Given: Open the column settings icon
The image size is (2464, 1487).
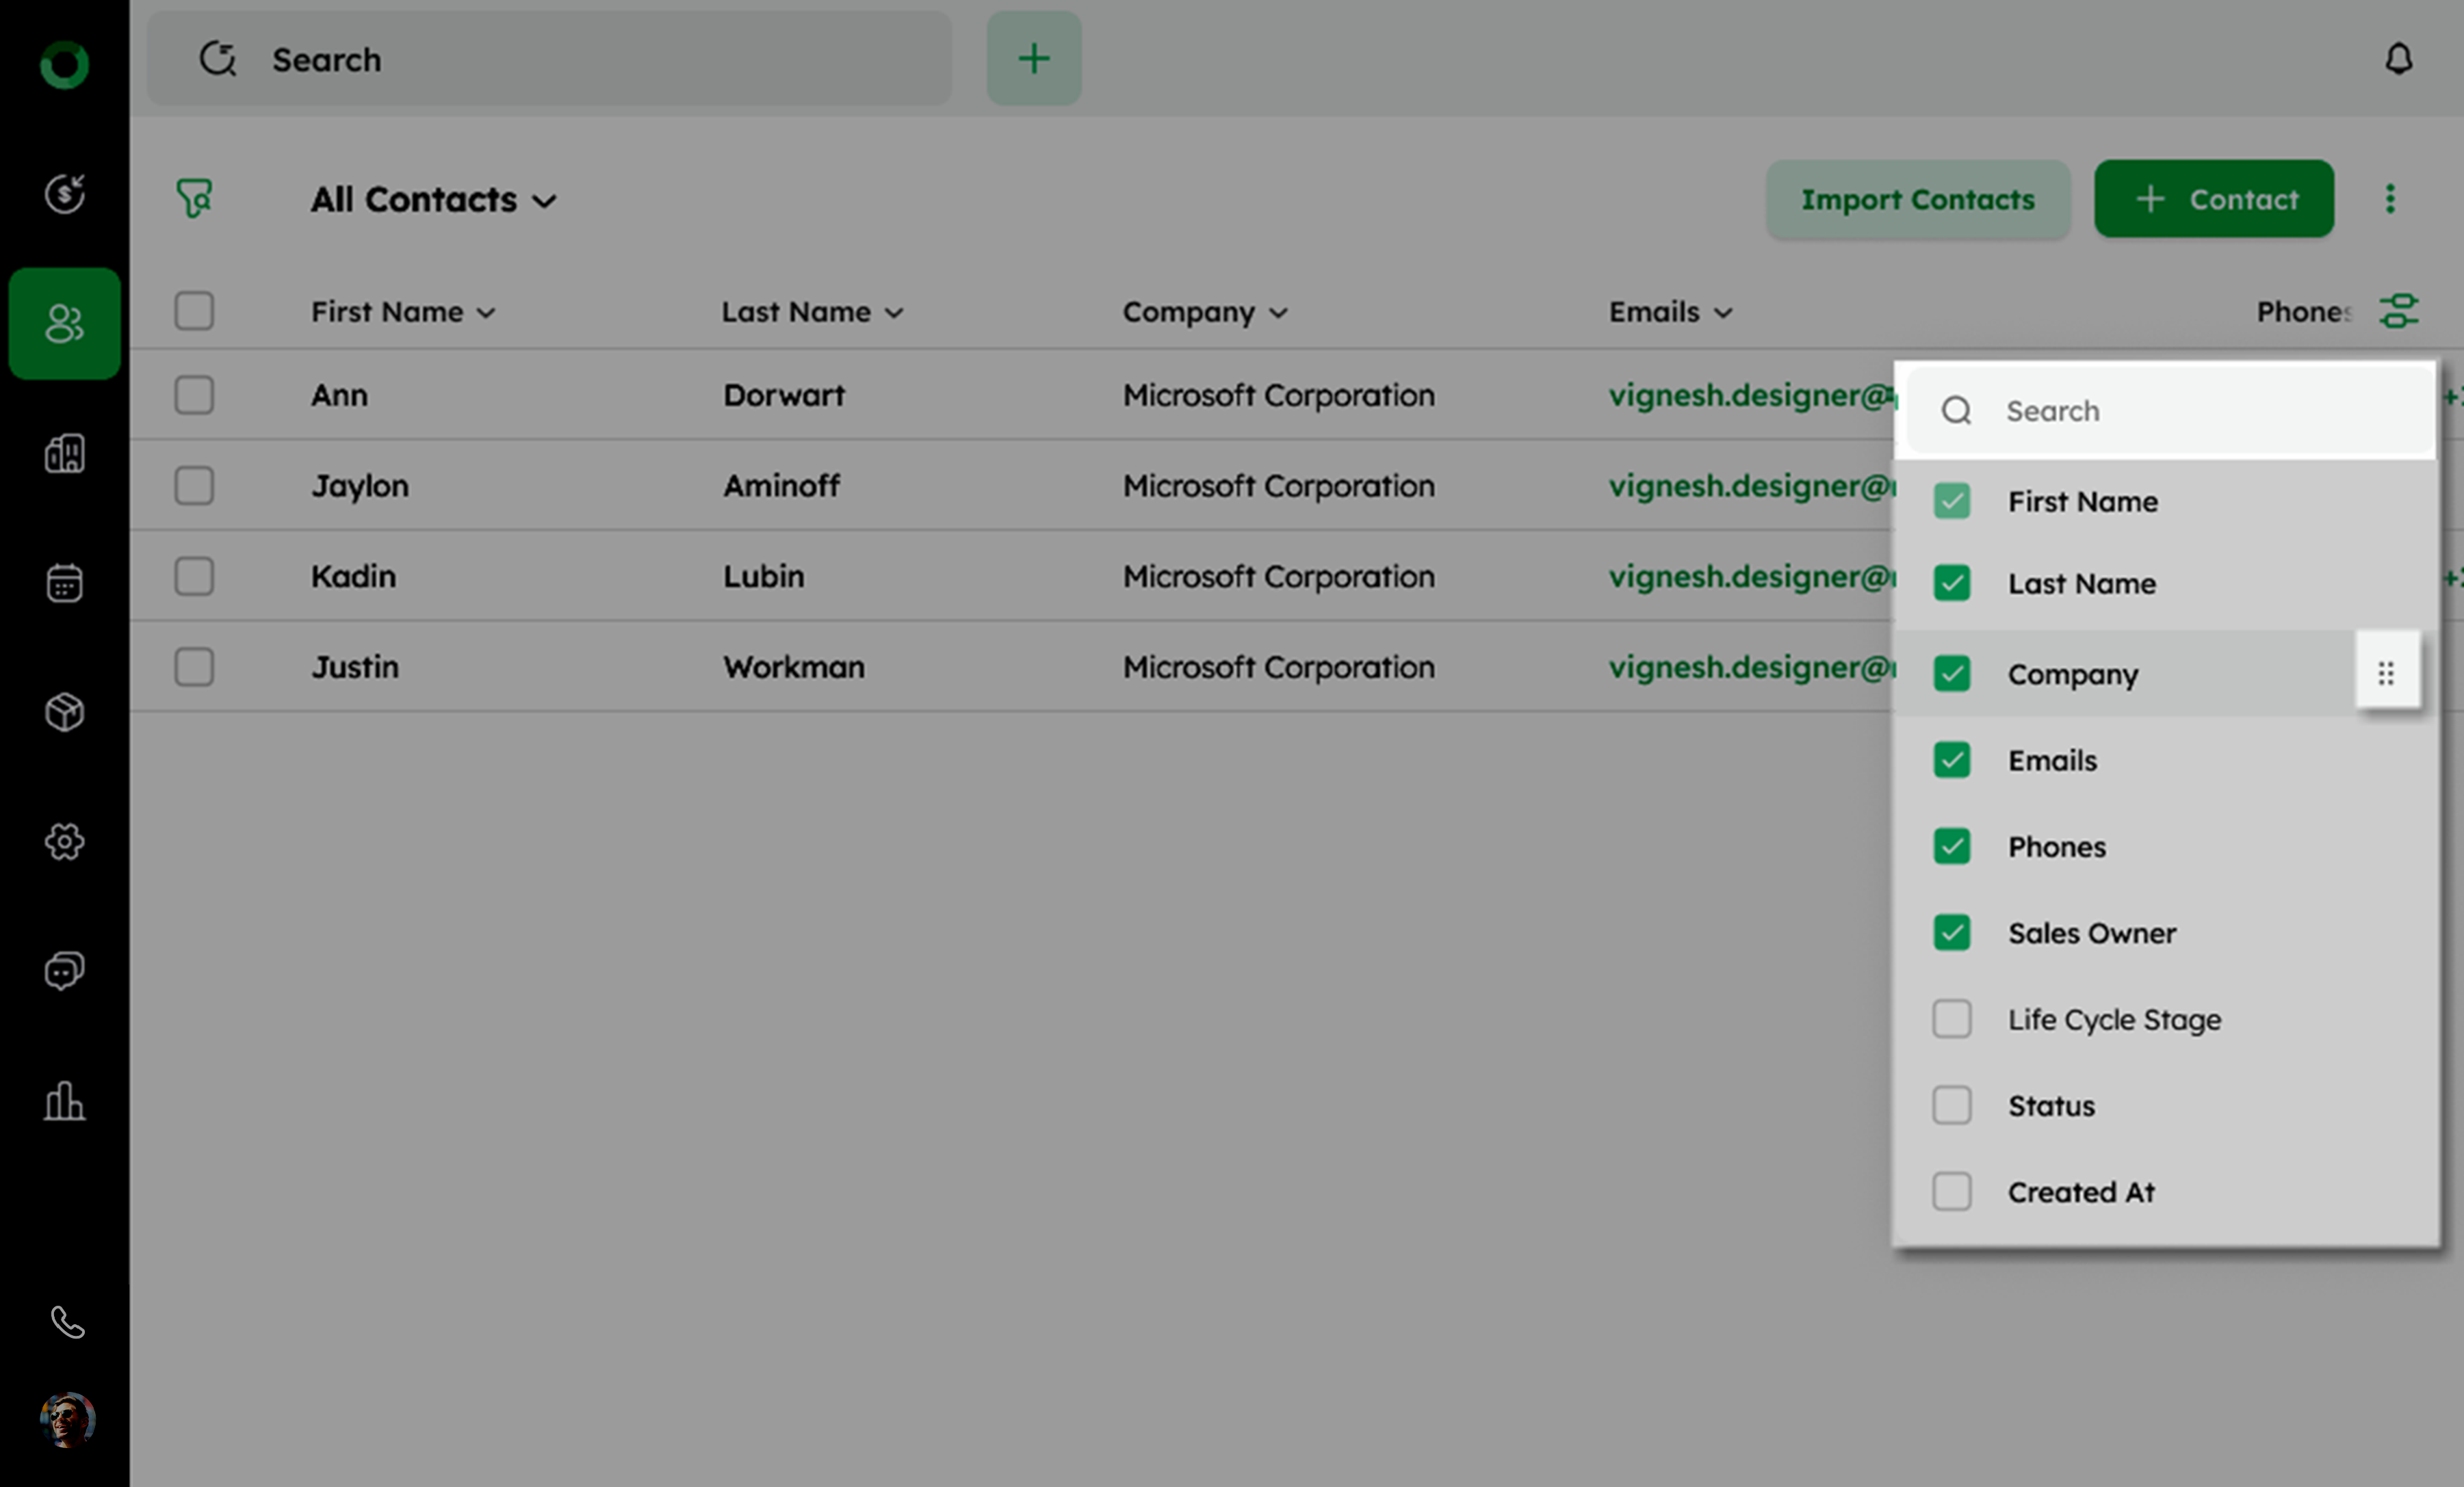Looking at the screenshot, I should click(x=2398, y=311).
